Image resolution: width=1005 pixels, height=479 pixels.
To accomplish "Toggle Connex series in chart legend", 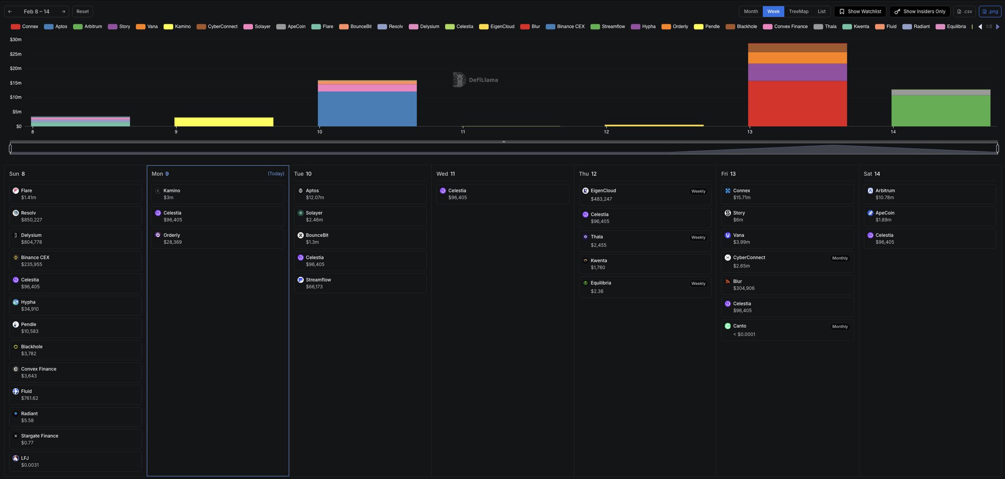I will pos(24,27).
